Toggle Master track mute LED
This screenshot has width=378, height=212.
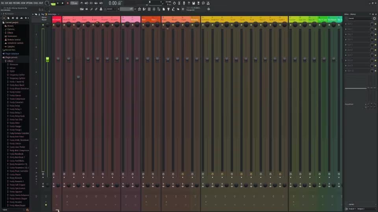pos(43,25)
